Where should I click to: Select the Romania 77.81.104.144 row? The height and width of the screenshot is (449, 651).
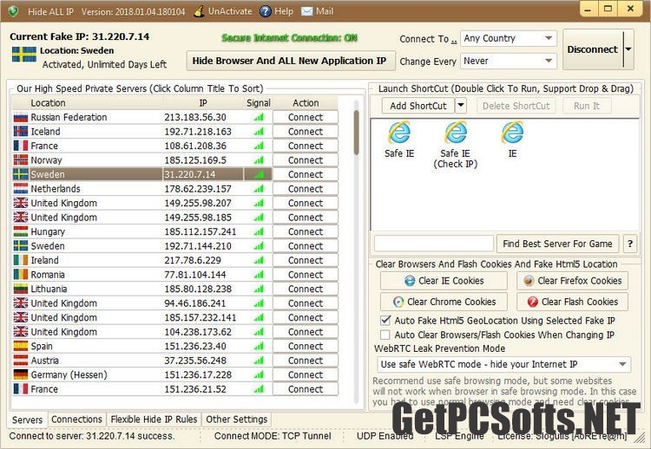click(175, 275)
